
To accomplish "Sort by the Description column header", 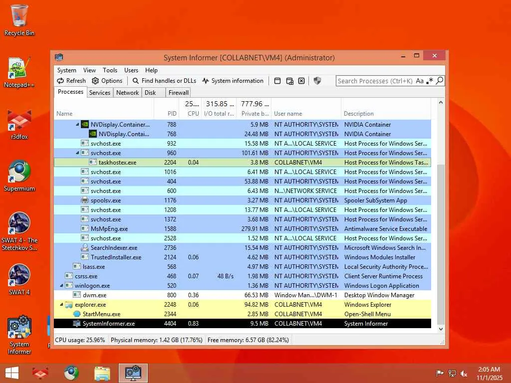I will click(386, 109).
